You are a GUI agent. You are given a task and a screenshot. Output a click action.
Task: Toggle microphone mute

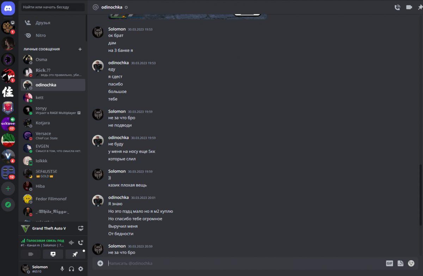(62, 269)
